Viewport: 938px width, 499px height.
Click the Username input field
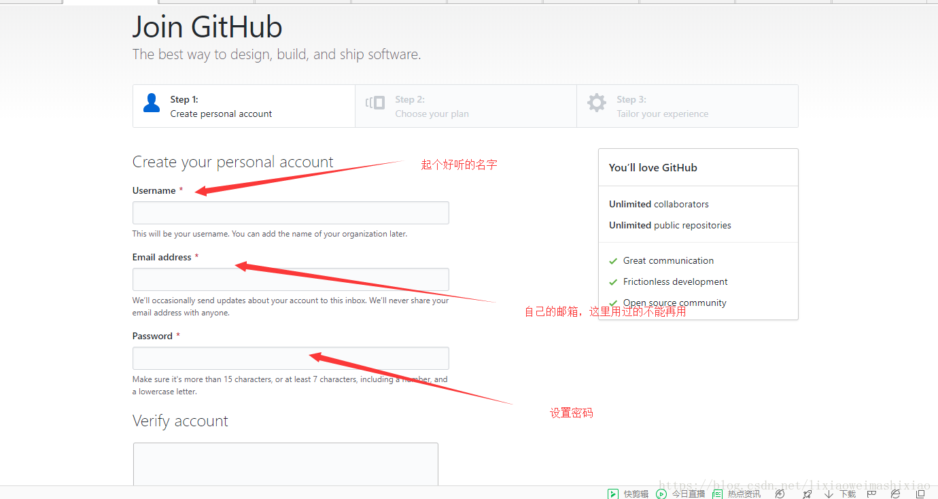coord(290,213)
